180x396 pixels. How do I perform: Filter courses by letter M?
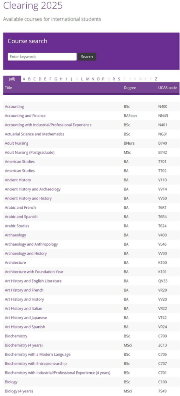(88, 79)
